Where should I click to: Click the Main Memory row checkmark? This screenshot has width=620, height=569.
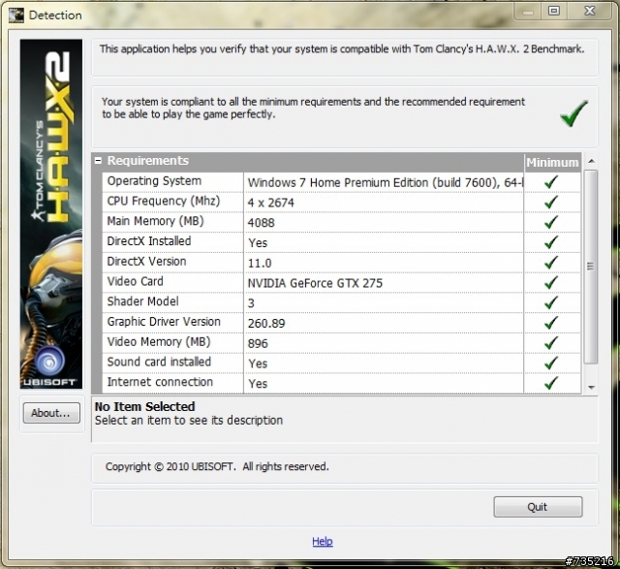point(551,222)
